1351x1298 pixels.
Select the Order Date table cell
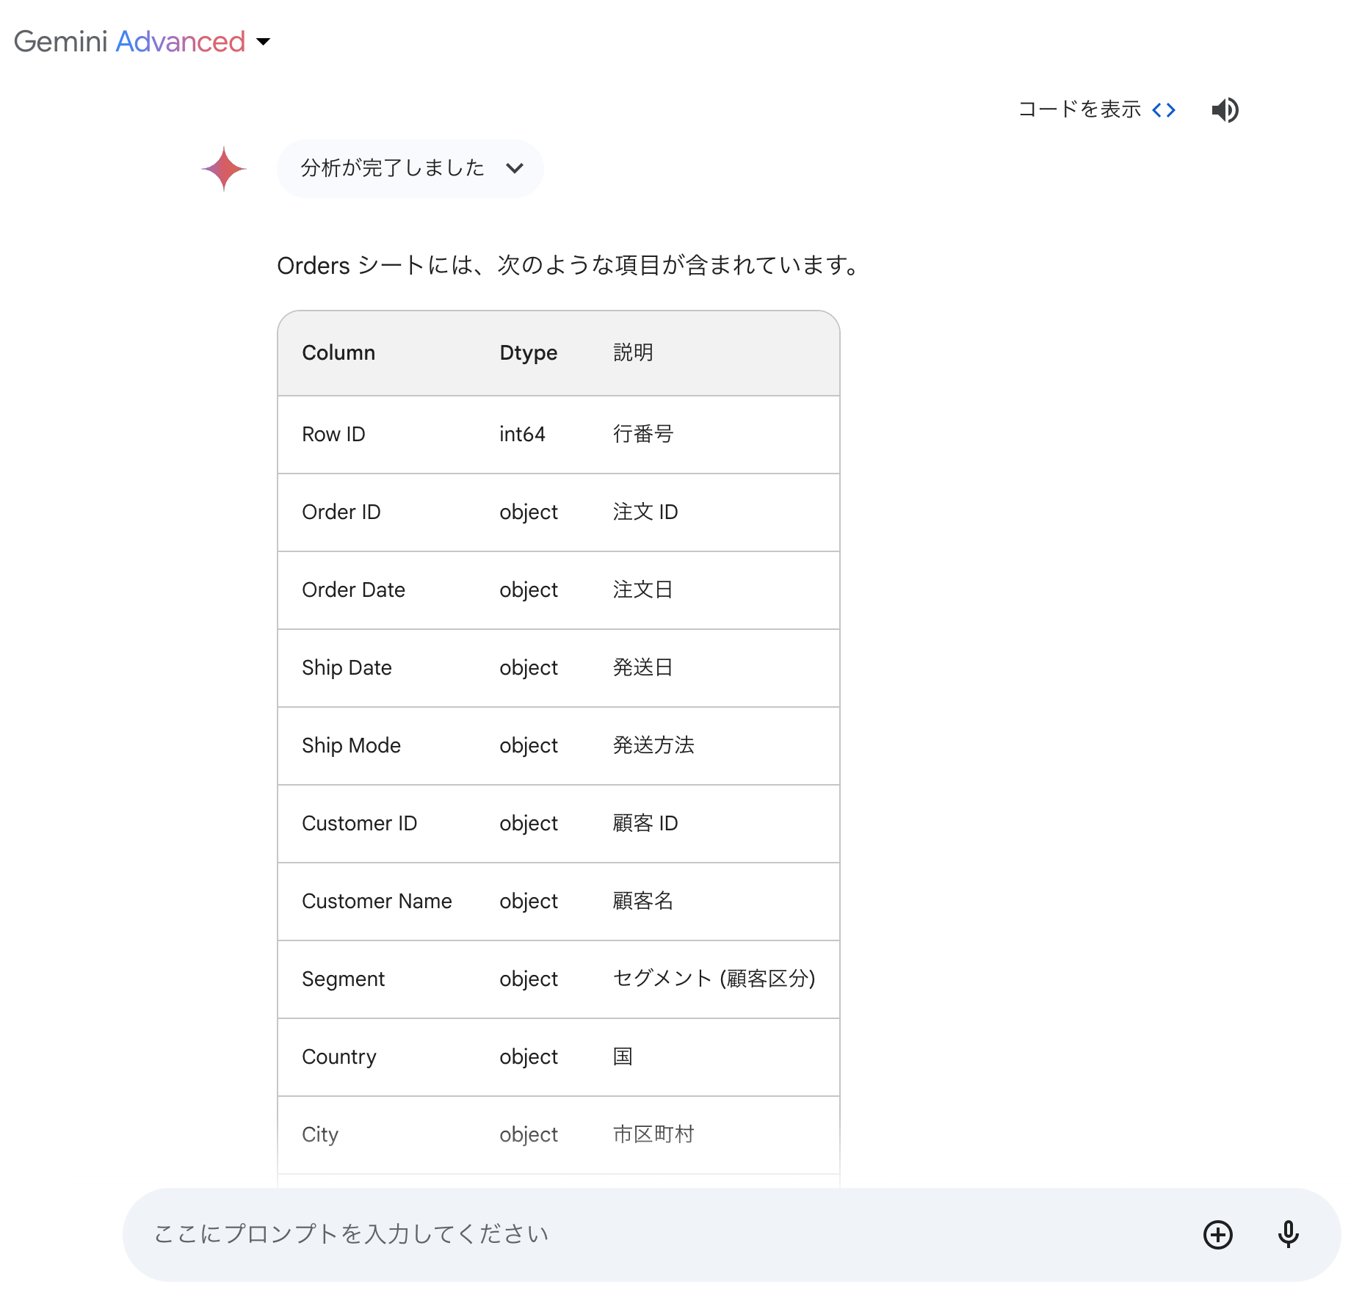(353, 590)
